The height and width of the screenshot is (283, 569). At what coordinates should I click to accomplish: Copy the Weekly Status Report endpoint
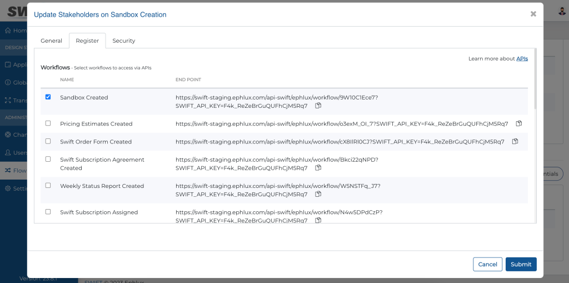point(318,194)
